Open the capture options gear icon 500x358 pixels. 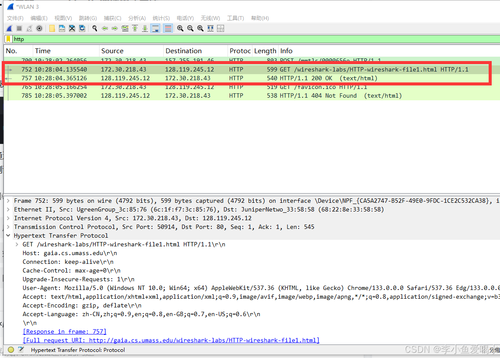pyautogui.click(x=39, y=28)
